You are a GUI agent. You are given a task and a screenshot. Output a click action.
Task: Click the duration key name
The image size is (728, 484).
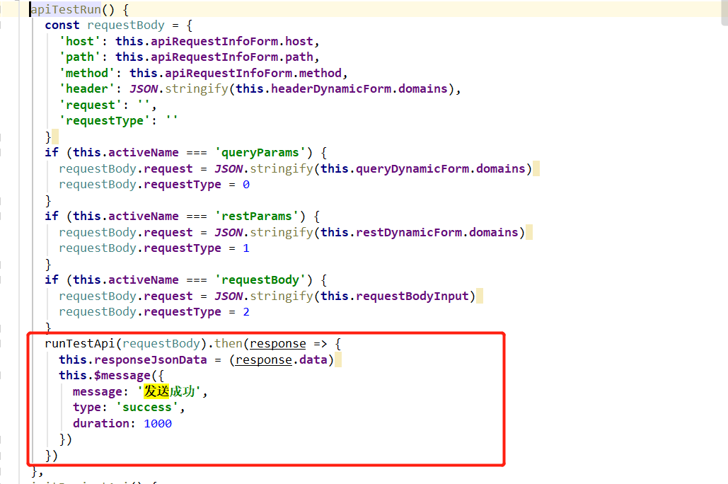[100, 423]
